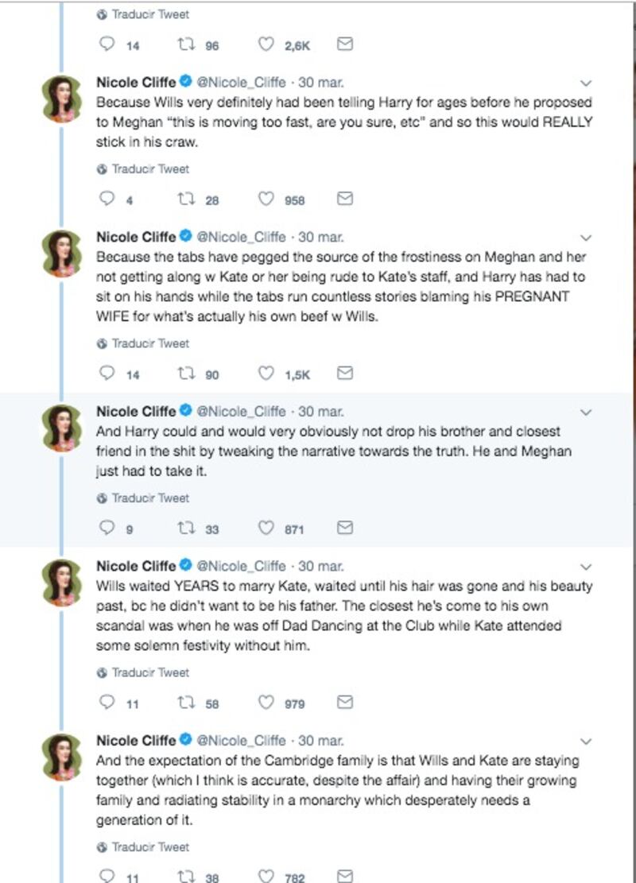The height and width of the screenshot is (883, 636).
Task: Open the '30 mar.' timestamp on 'Because the tabs' tweet
Action: (x=321, y=237)
